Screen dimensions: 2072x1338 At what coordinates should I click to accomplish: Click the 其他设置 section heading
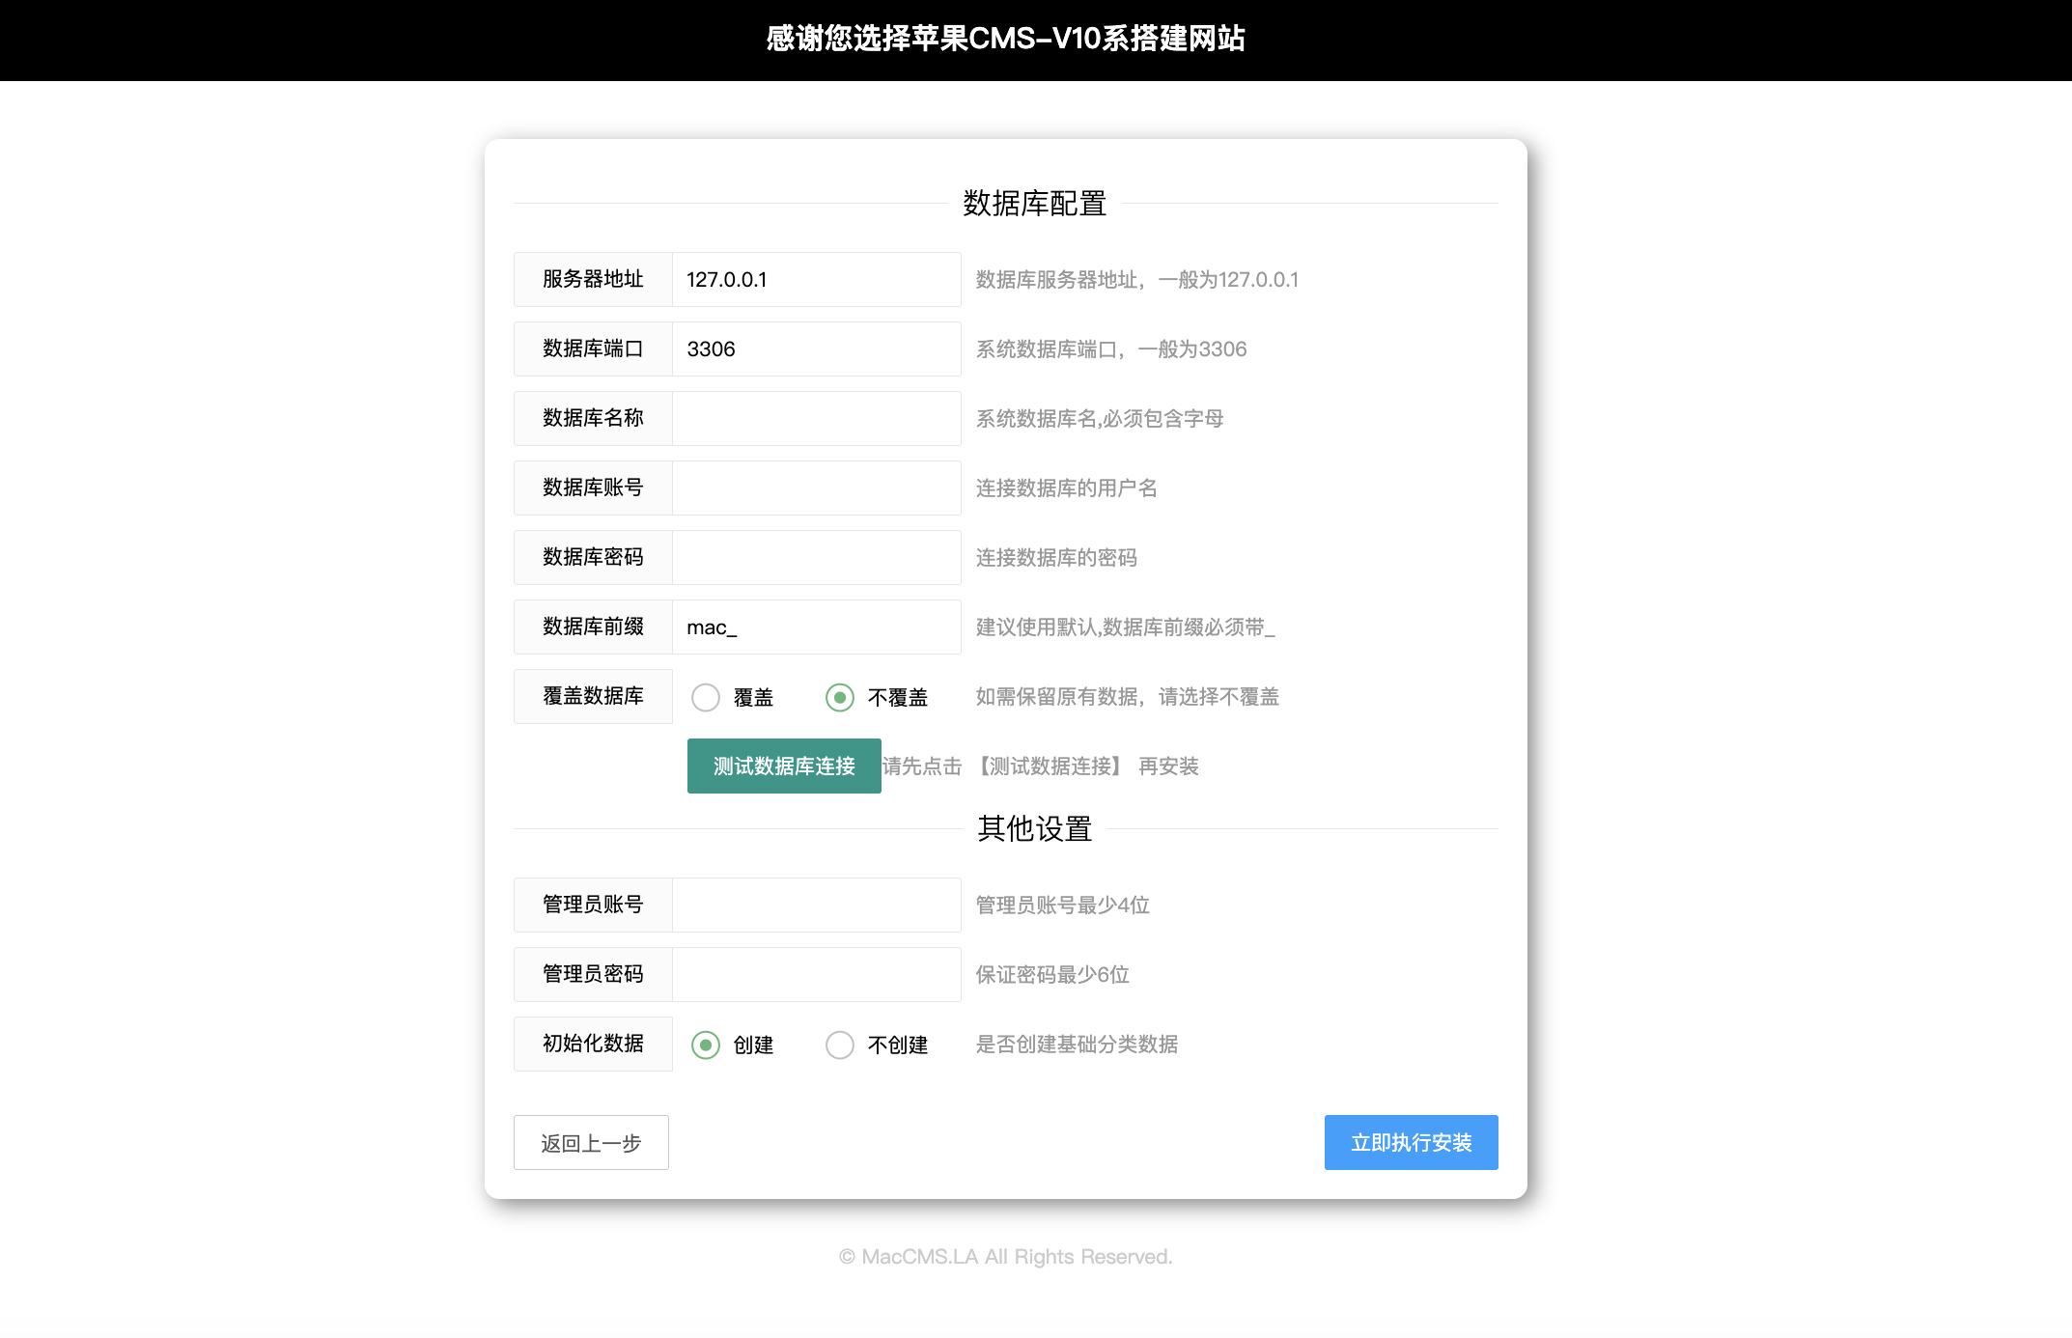1034,829
